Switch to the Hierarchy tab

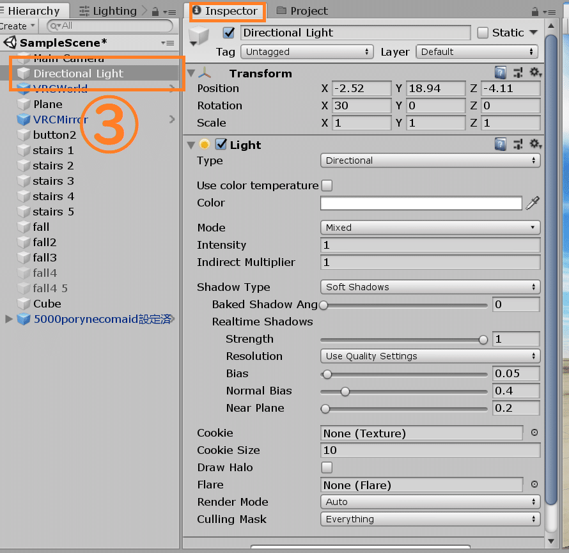pyautogui.click(x=34, y=11)
